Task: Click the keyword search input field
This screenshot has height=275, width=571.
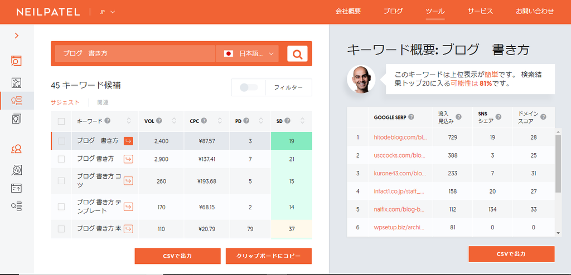Action: click(135, 54)
